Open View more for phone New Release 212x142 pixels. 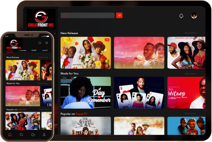[43, 57]
